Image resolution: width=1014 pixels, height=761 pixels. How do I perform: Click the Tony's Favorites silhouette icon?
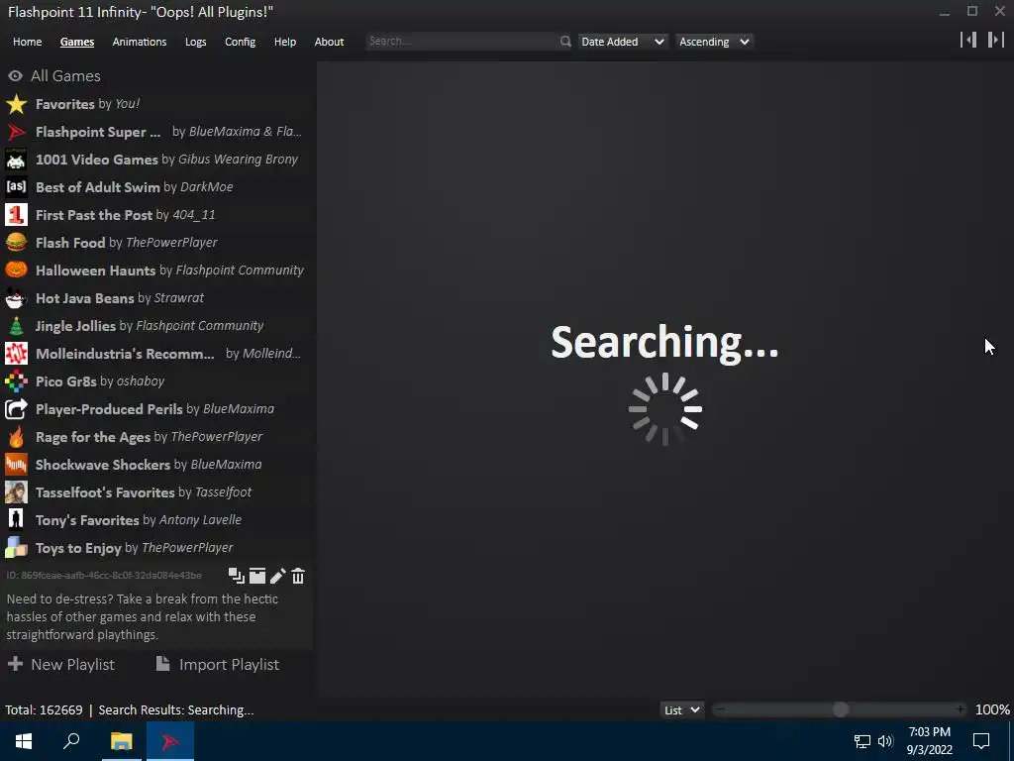16,520
